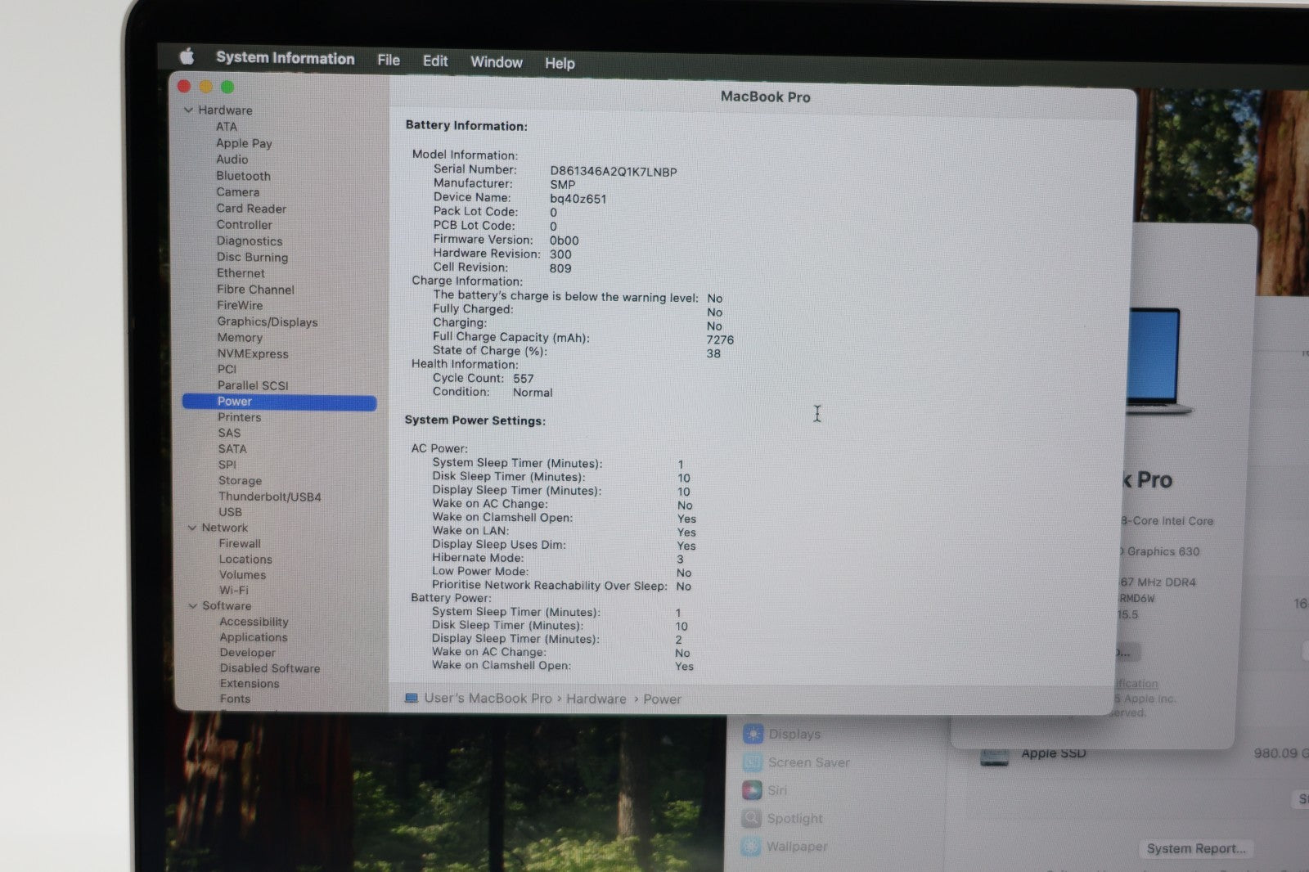Select Accessibility under Software
The image size is (1309, 872).
click(254, 622)
